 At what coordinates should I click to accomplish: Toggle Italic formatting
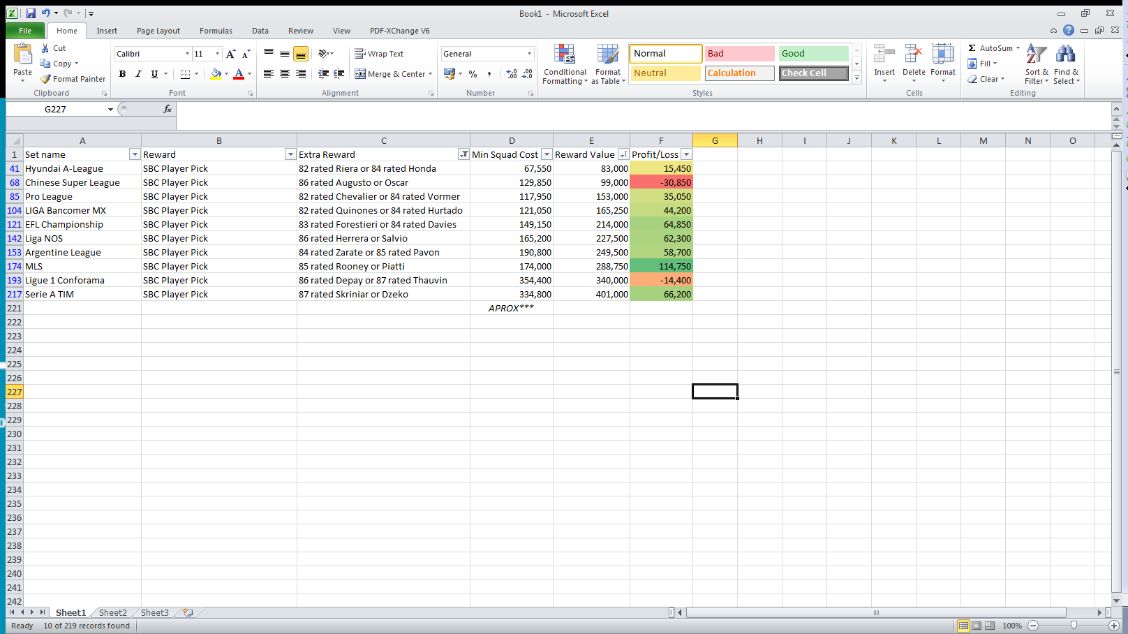(x=138, y=74)
